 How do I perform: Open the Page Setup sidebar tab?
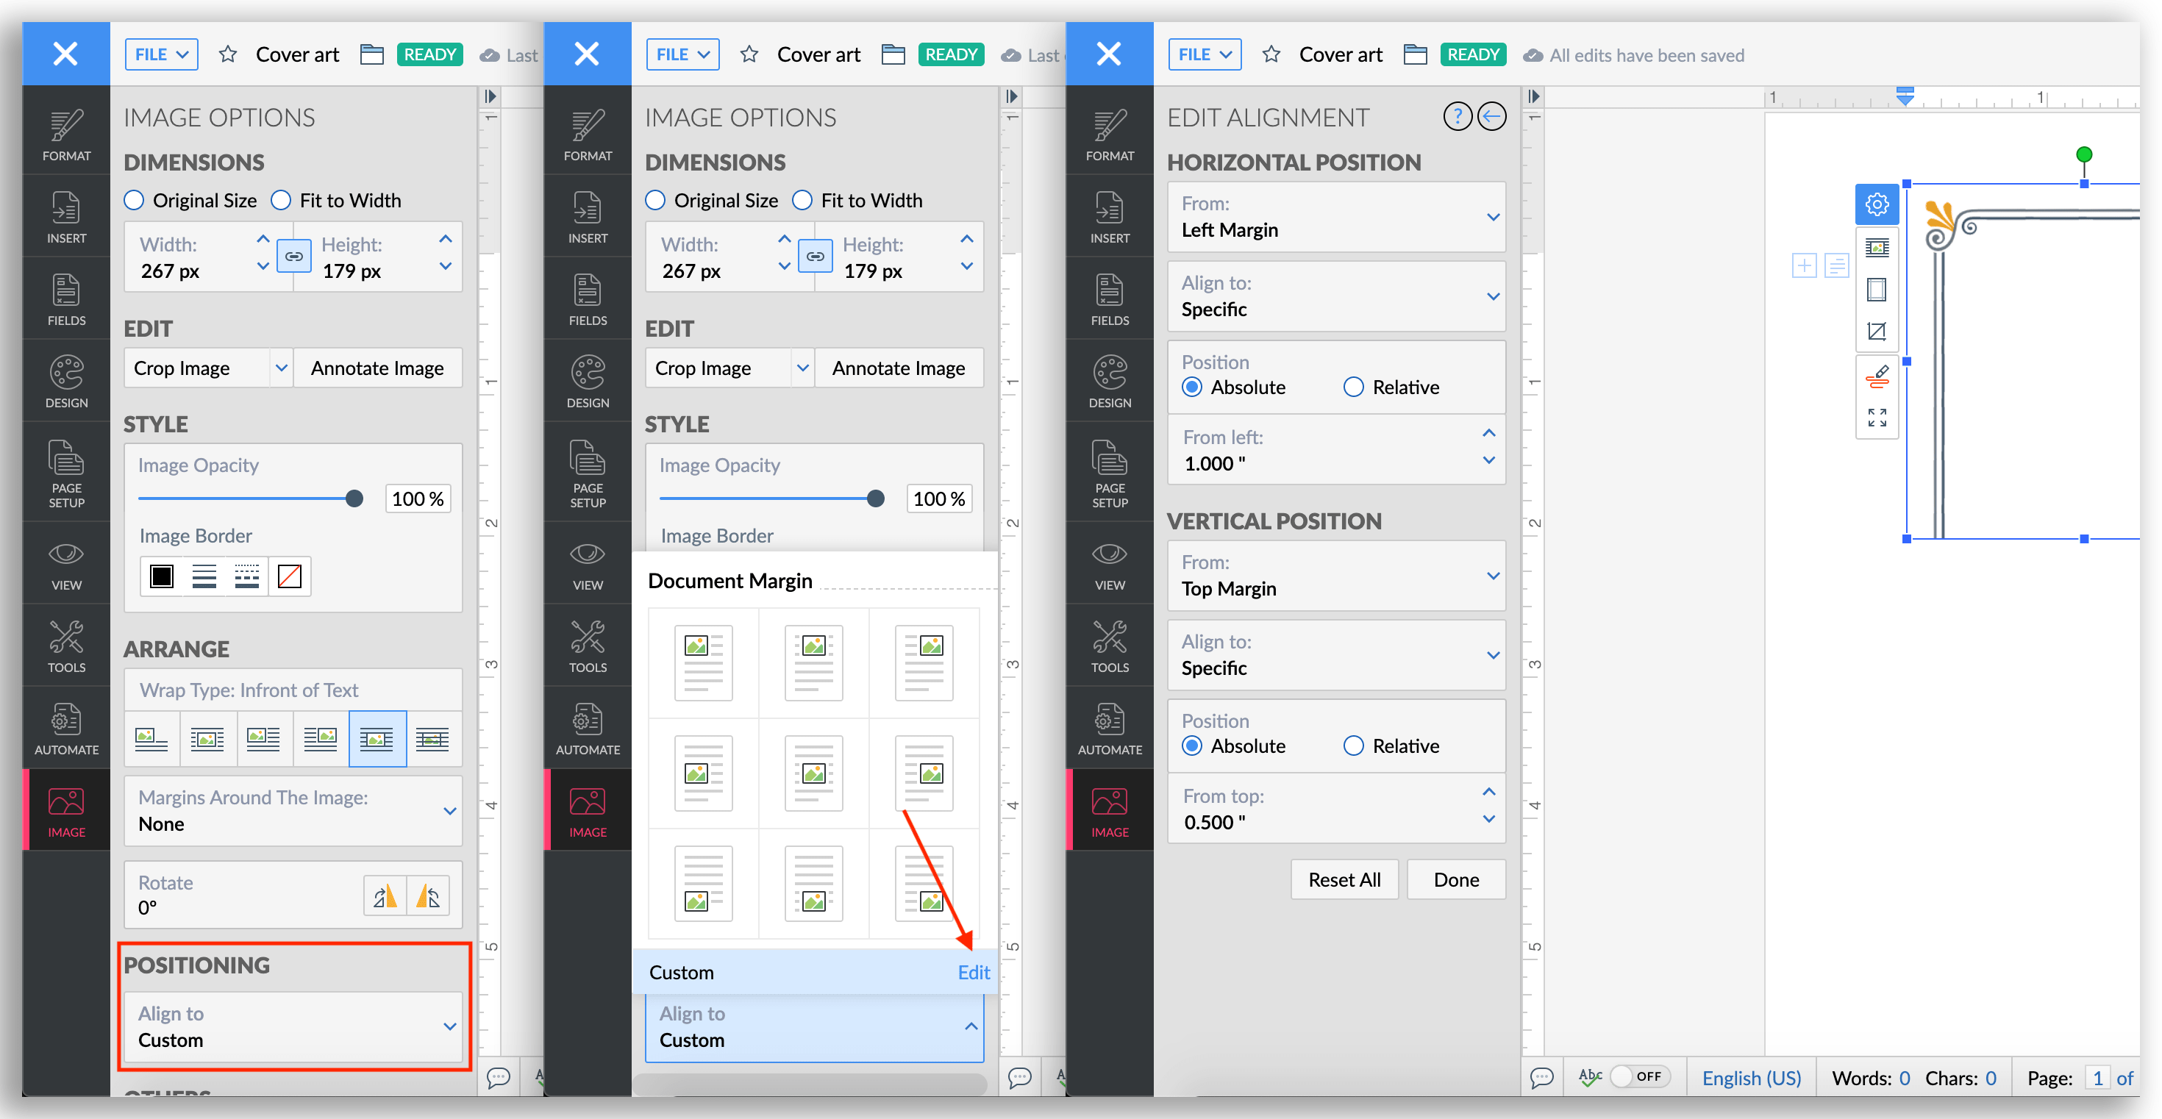[x=66, y=473]
